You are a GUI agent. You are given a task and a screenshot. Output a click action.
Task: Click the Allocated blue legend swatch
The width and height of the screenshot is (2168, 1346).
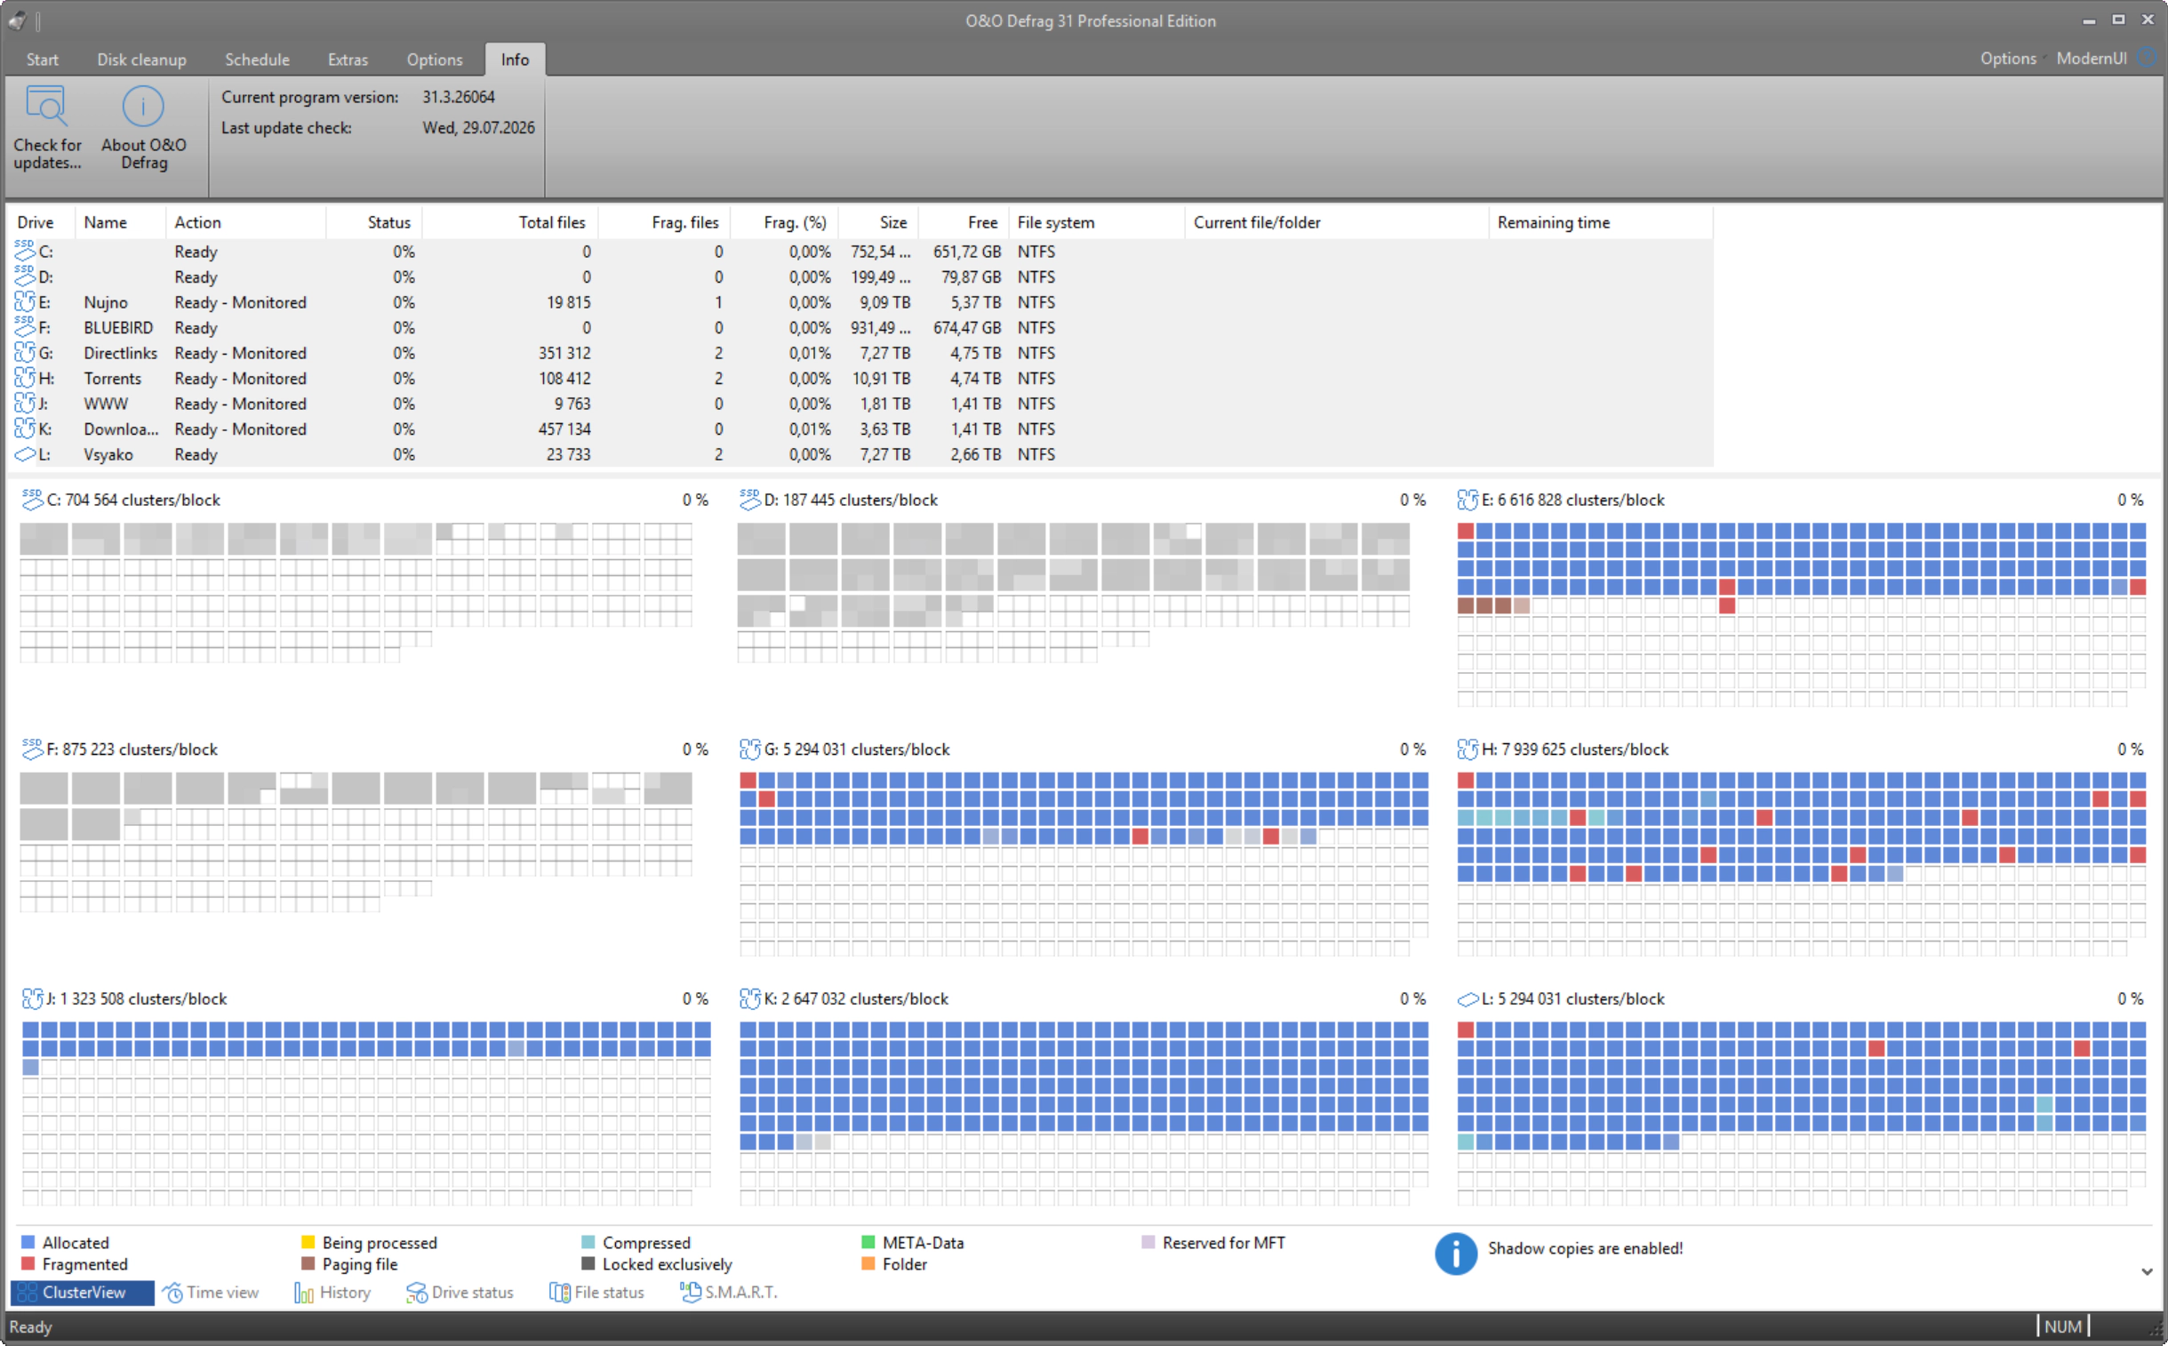[28, 1242]
